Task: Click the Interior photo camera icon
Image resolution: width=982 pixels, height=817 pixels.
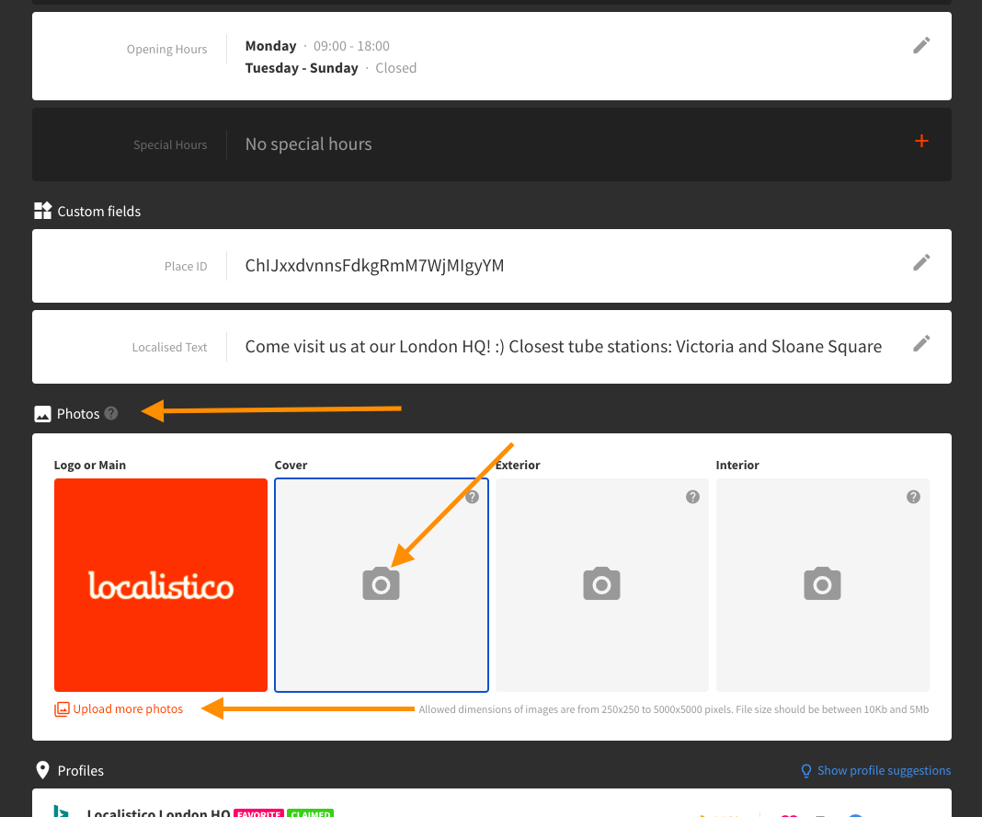Action: click(822, 584)
